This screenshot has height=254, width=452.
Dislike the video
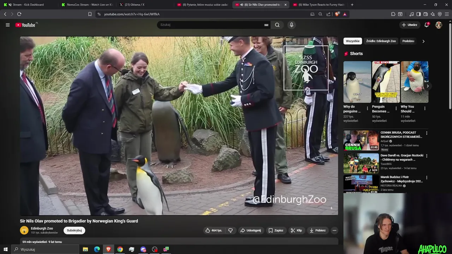pyautogui.click(x=231, y=230)
